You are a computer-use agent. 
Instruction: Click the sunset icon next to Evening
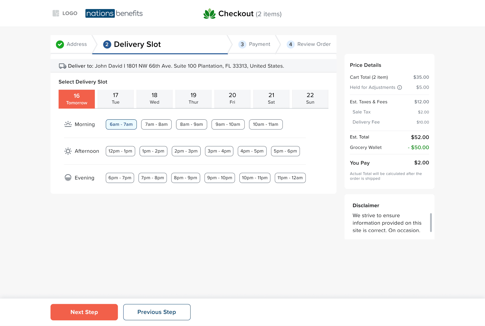coord(68,177)
